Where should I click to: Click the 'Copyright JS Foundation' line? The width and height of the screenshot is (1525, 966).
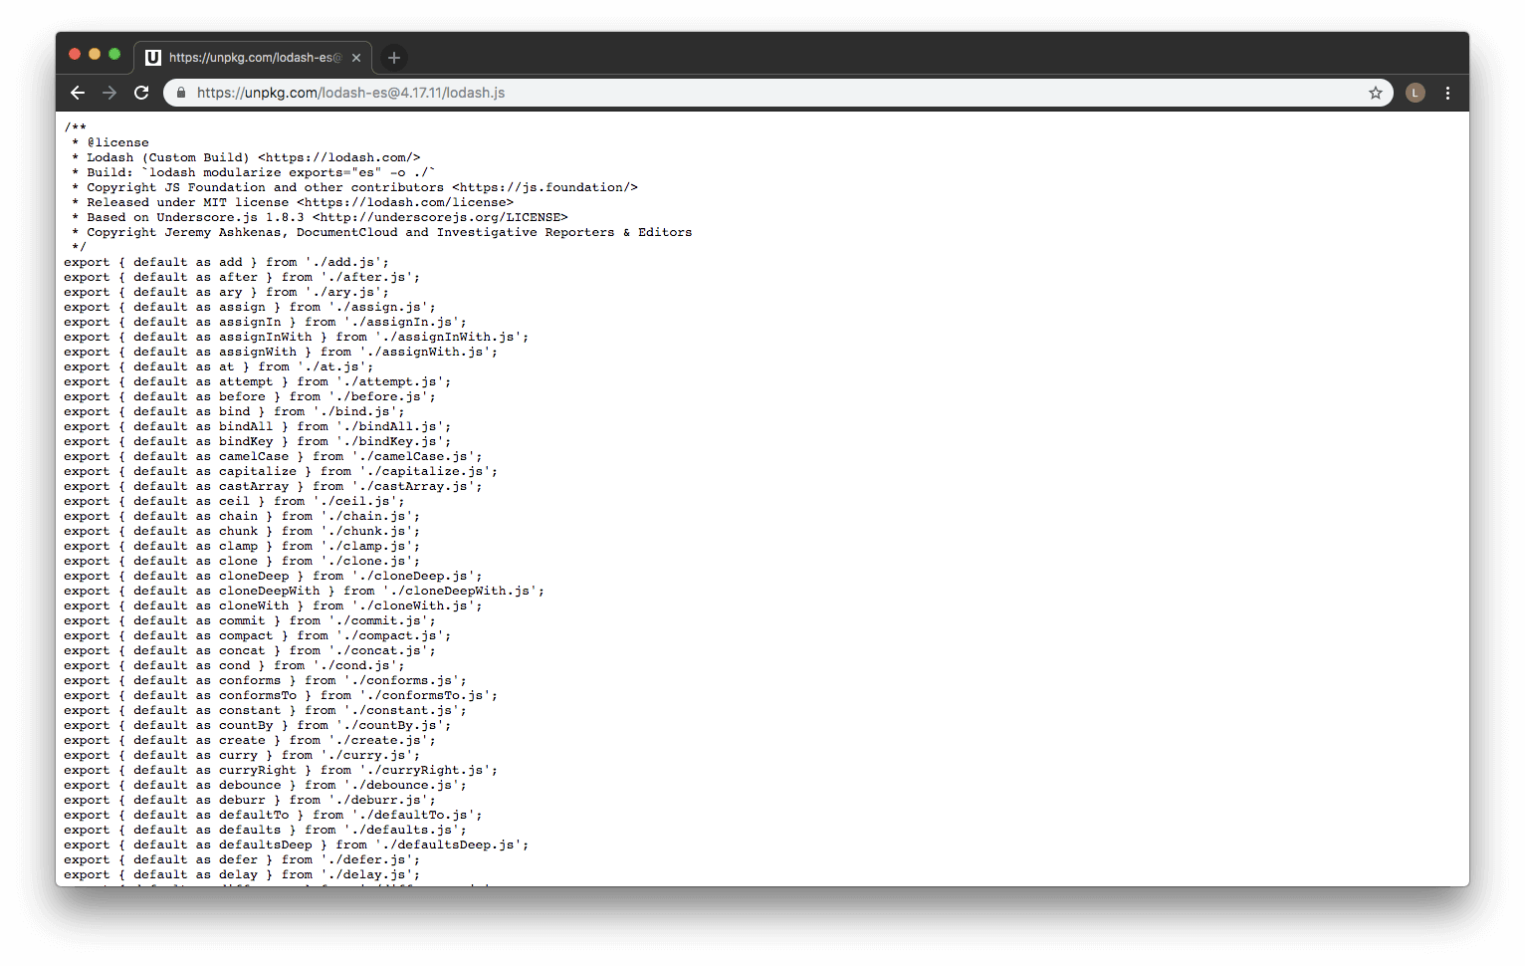354,187
